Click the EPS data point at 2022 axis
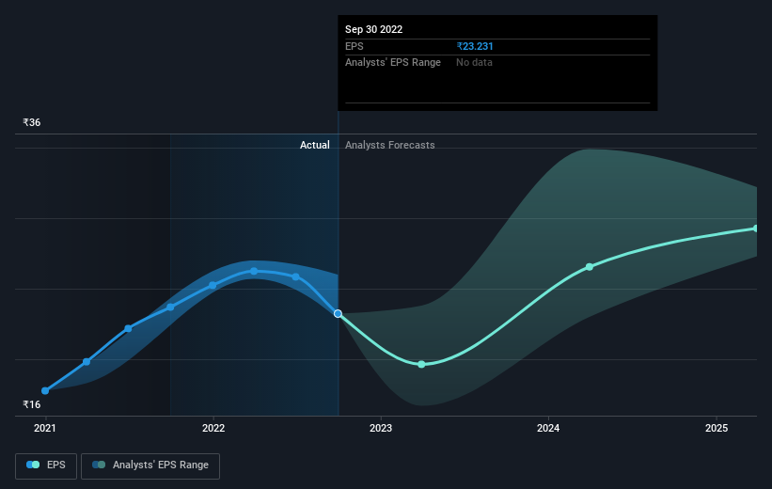The height and width of the screenshot is (489, 772). (213, 285)
